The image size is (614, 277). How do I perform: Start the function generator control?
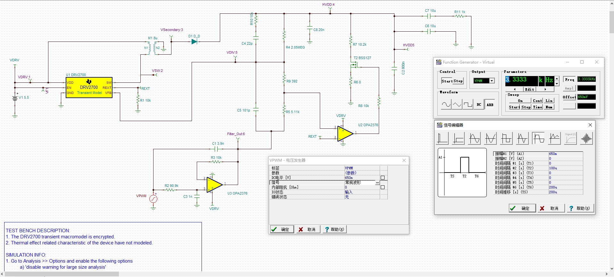(x=447, y=81)
